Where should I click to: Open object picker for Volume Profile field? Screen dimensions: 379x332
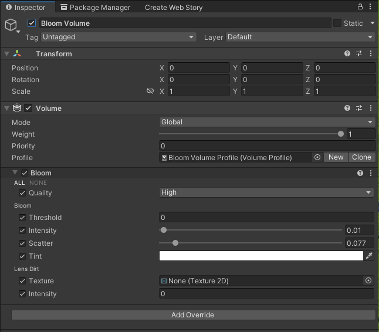tap(317, 157)
